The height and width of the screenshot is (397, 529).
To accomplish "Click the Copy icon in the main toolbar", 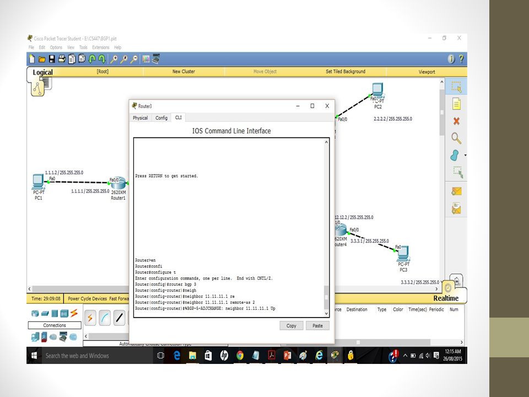I will click(x=72, y=59).
